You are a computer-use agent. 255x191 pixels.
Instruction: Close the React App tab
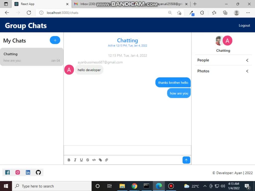[x=67, y=4]
